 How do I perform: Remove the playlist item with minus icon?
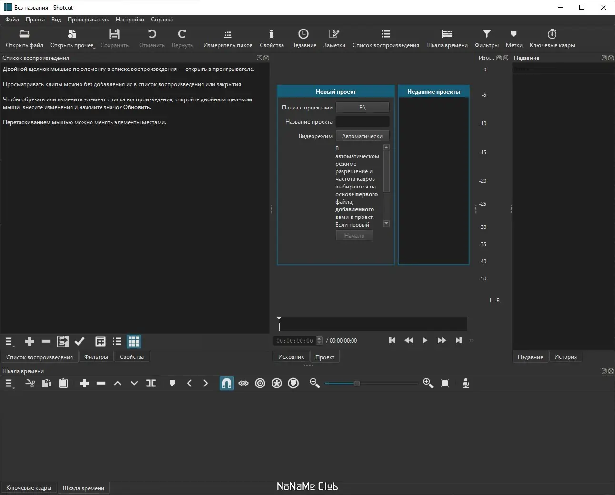[46, 341]
